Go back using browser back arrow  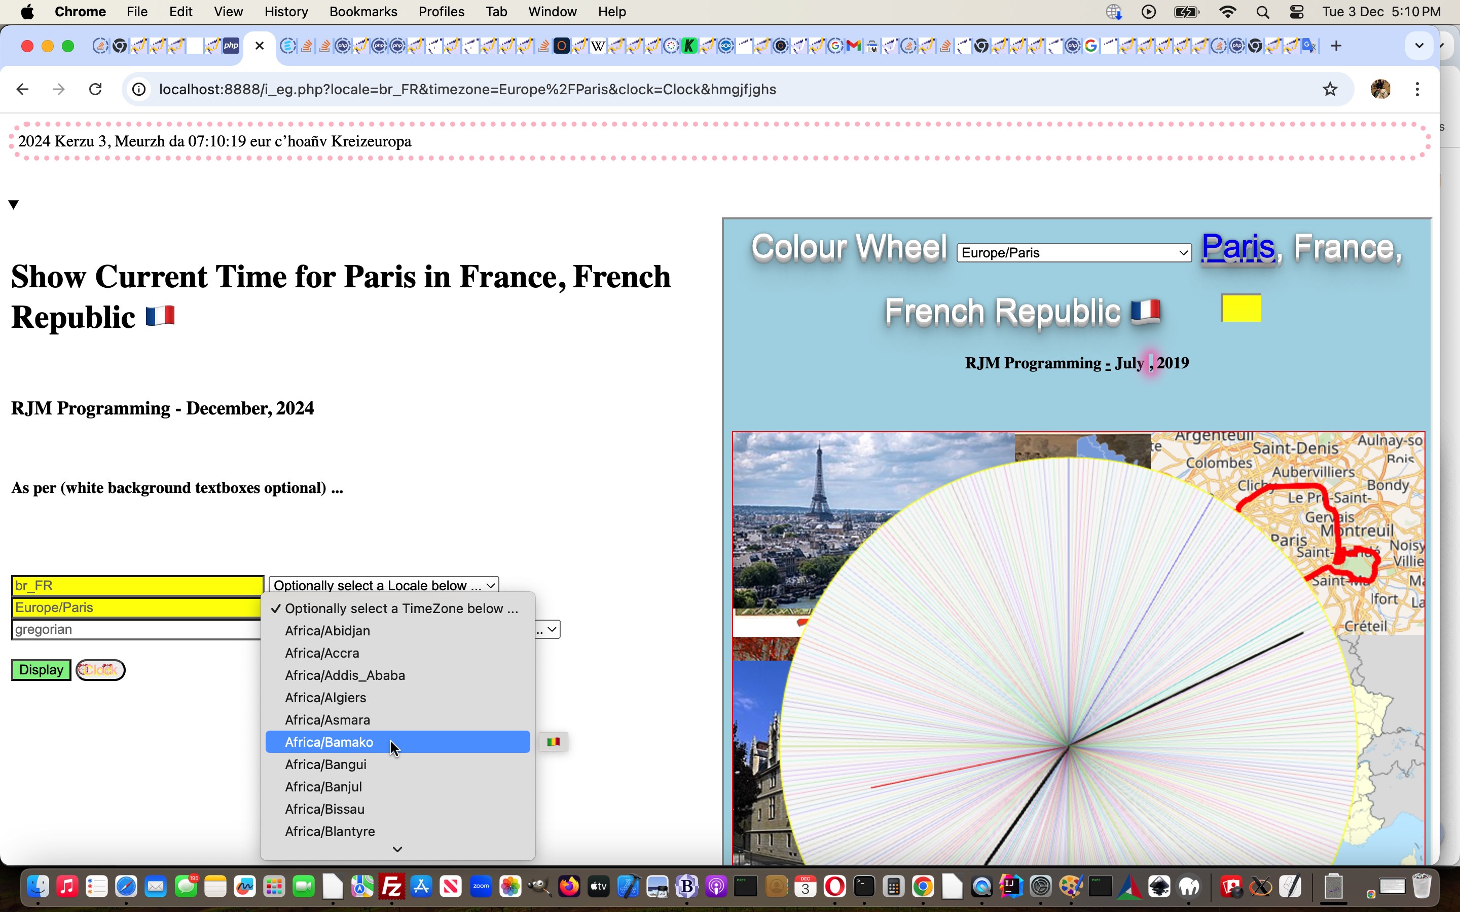click(x=22, y=89)
